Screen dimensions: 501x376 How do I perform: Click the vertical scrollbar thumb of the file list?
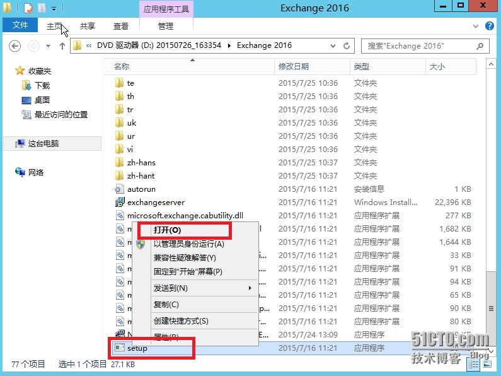pos(491,308)
